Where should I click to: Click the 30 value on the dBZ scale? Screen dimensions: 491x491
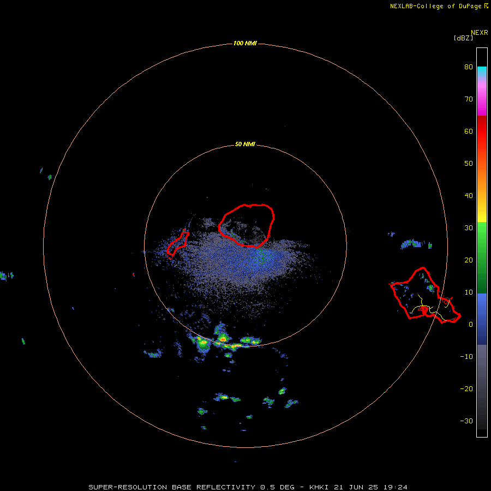tap(469, 227)
